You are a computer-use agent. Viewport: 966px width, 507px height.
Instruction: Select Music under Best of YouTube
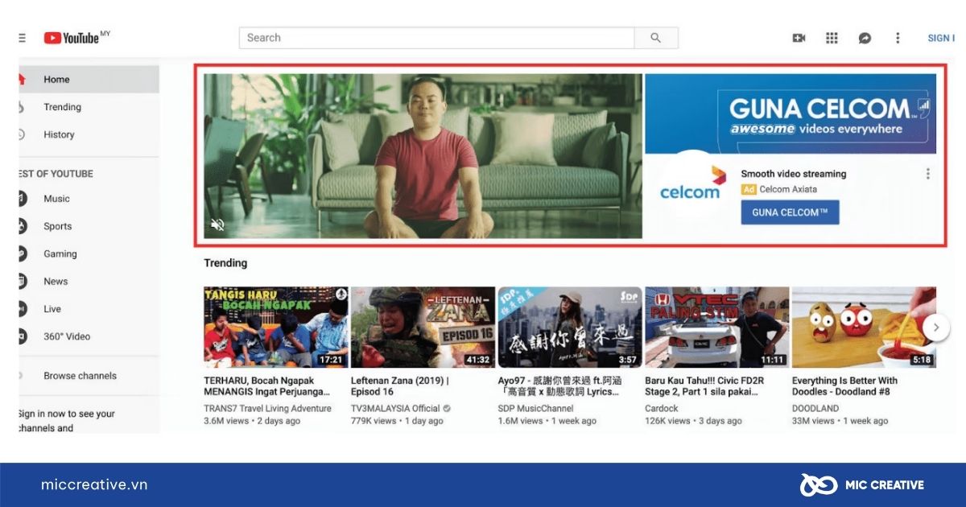[56, 199]
